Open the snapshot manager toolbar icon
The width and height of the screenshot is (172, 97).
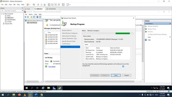pos(45,5)
